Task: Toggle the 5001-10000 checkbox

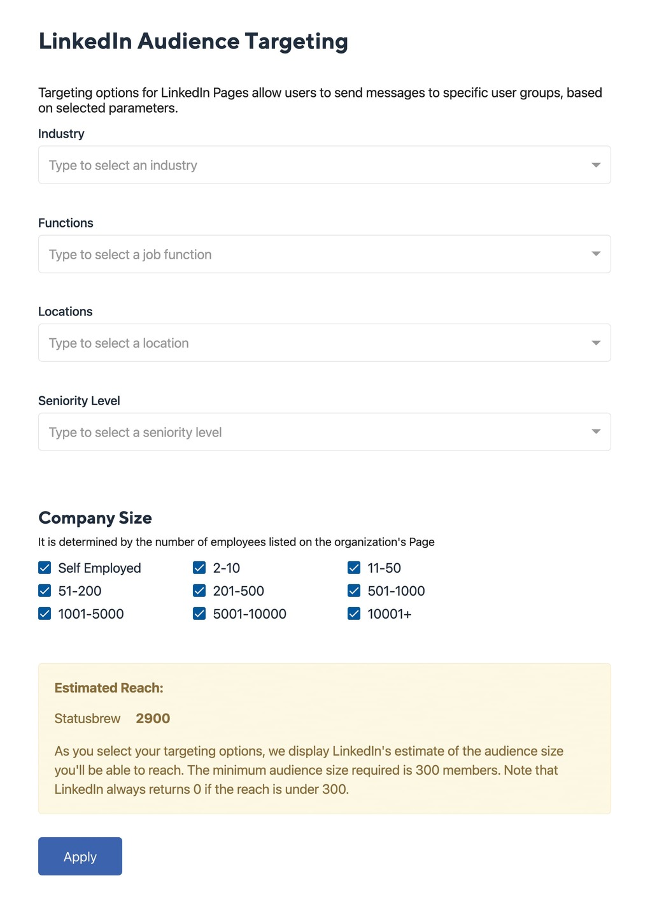Action: coord(199,614)
